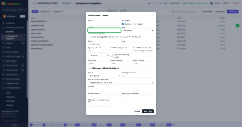Uncheck the Customer checkbox
242x127 pixels.
coord(123,24)
